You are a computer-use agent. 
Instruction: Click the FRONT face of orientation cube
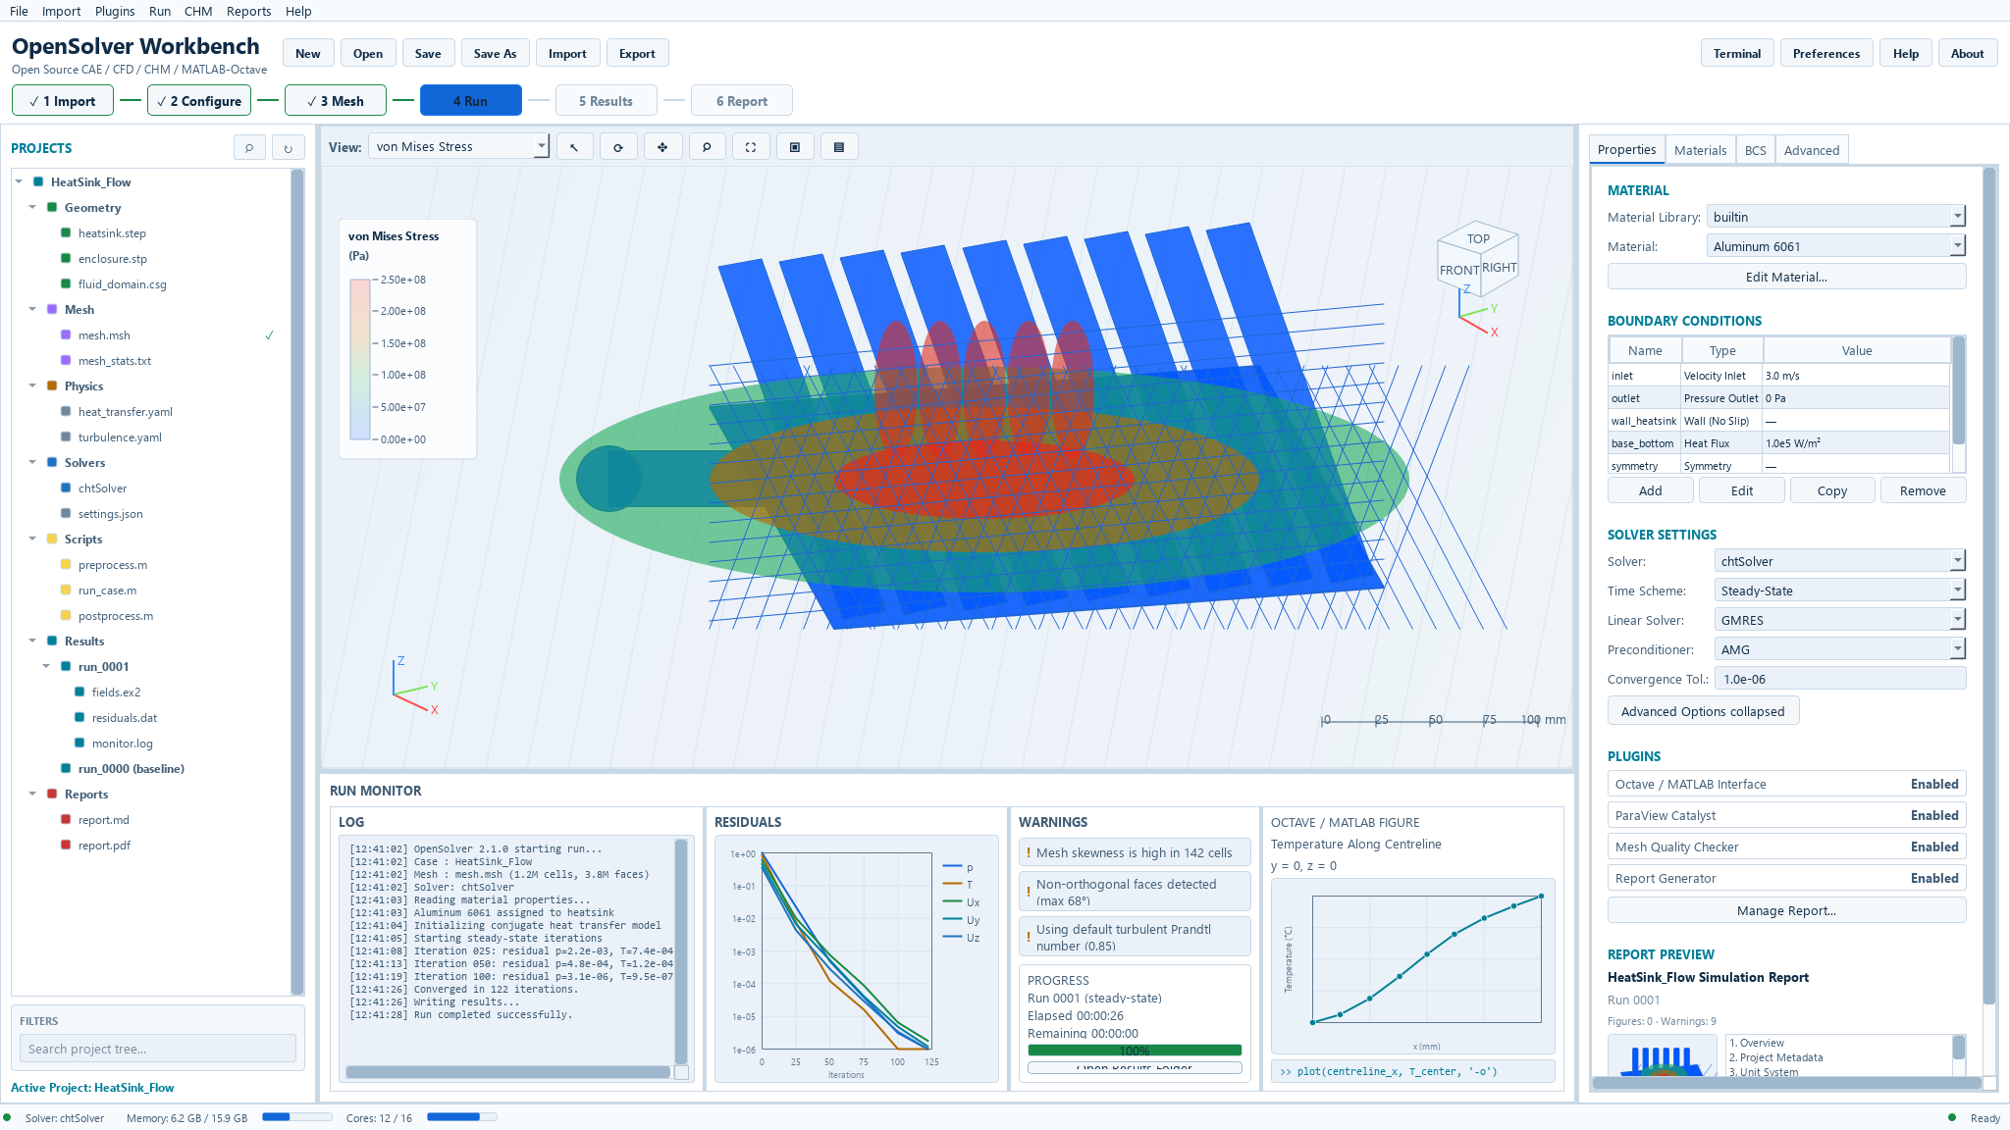[1458, 271]
